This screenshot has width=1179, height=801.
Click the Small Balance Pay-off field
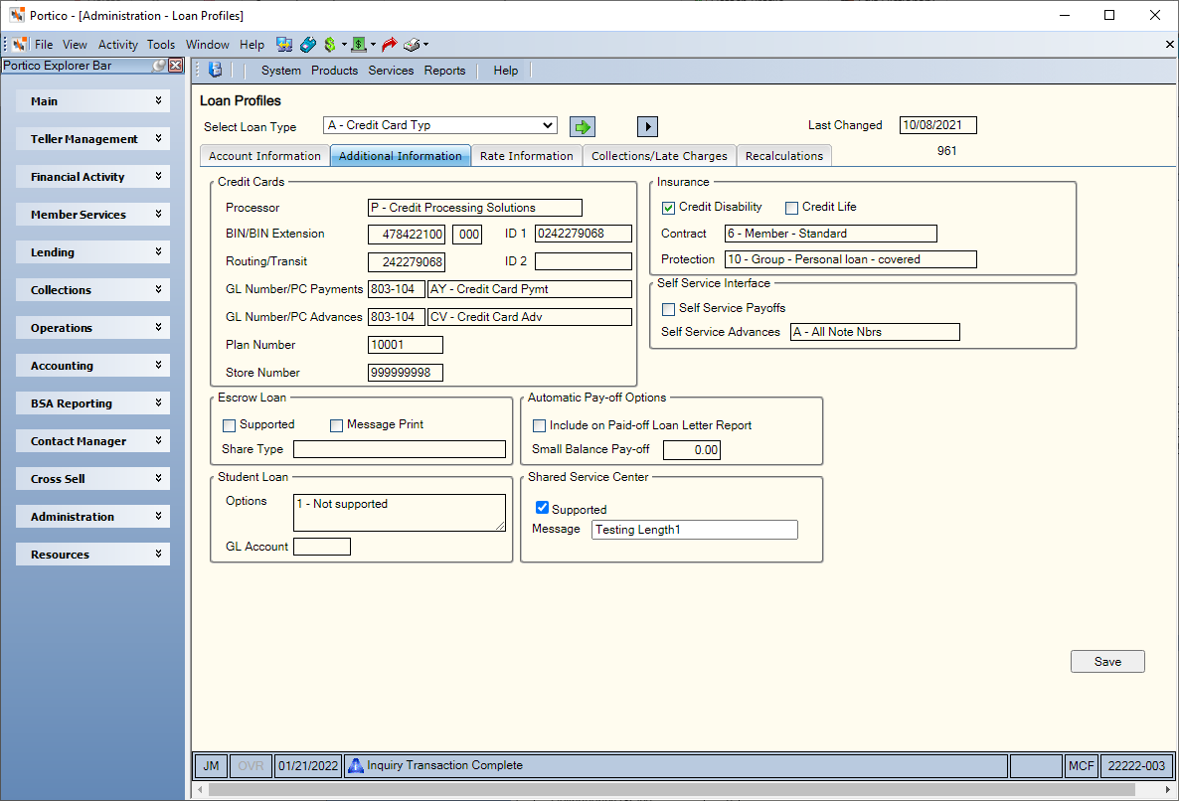pyautogui.click(x=692, y=450)
